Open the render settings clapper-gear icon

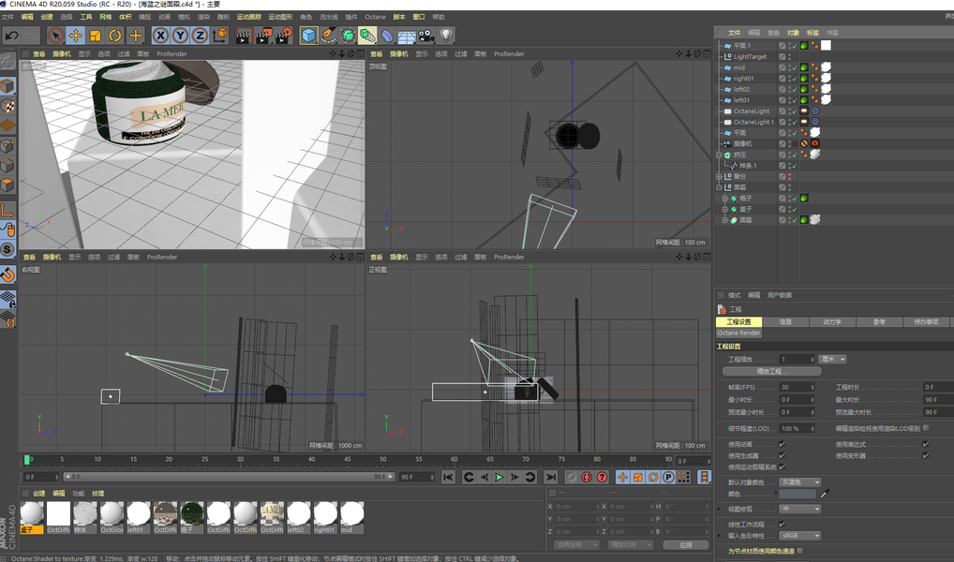coord(283,36)
